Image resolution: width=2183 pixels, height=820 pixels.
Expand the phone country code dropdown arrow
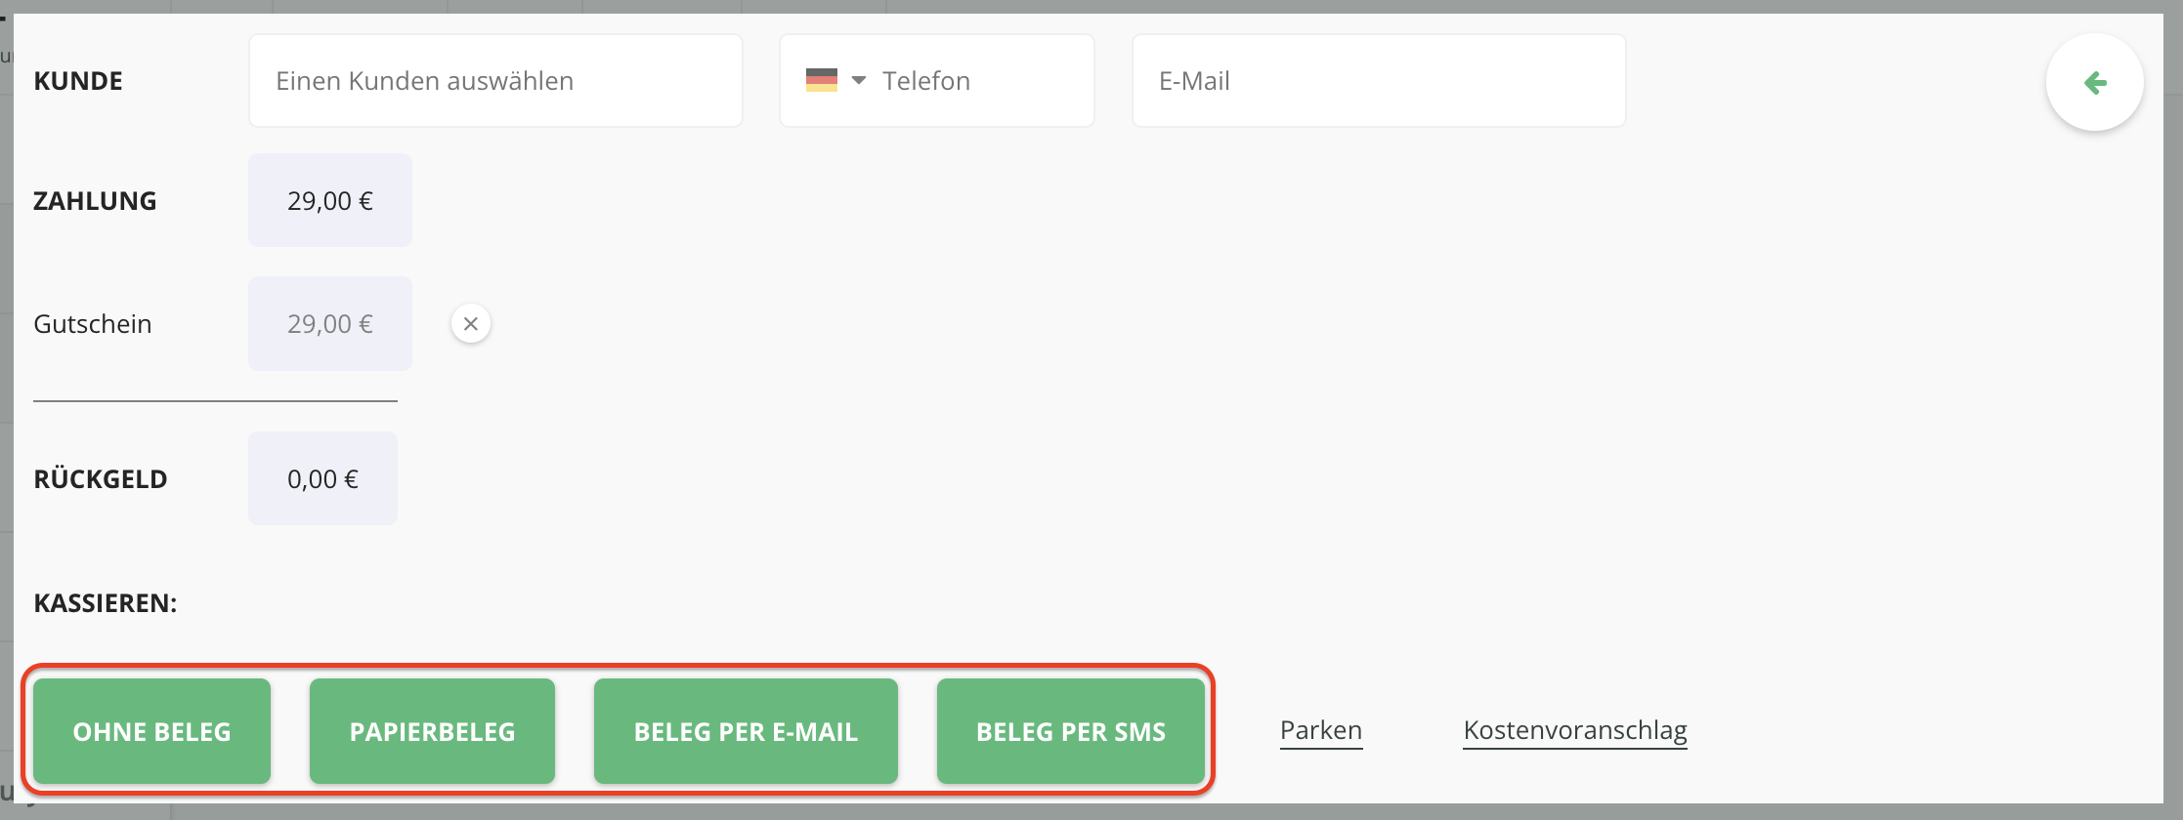tap(859, 80)
